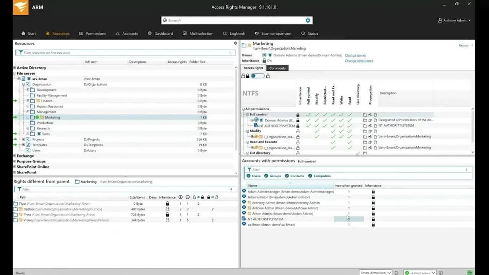Open the Dashboard tab

[x=160, y=34]
